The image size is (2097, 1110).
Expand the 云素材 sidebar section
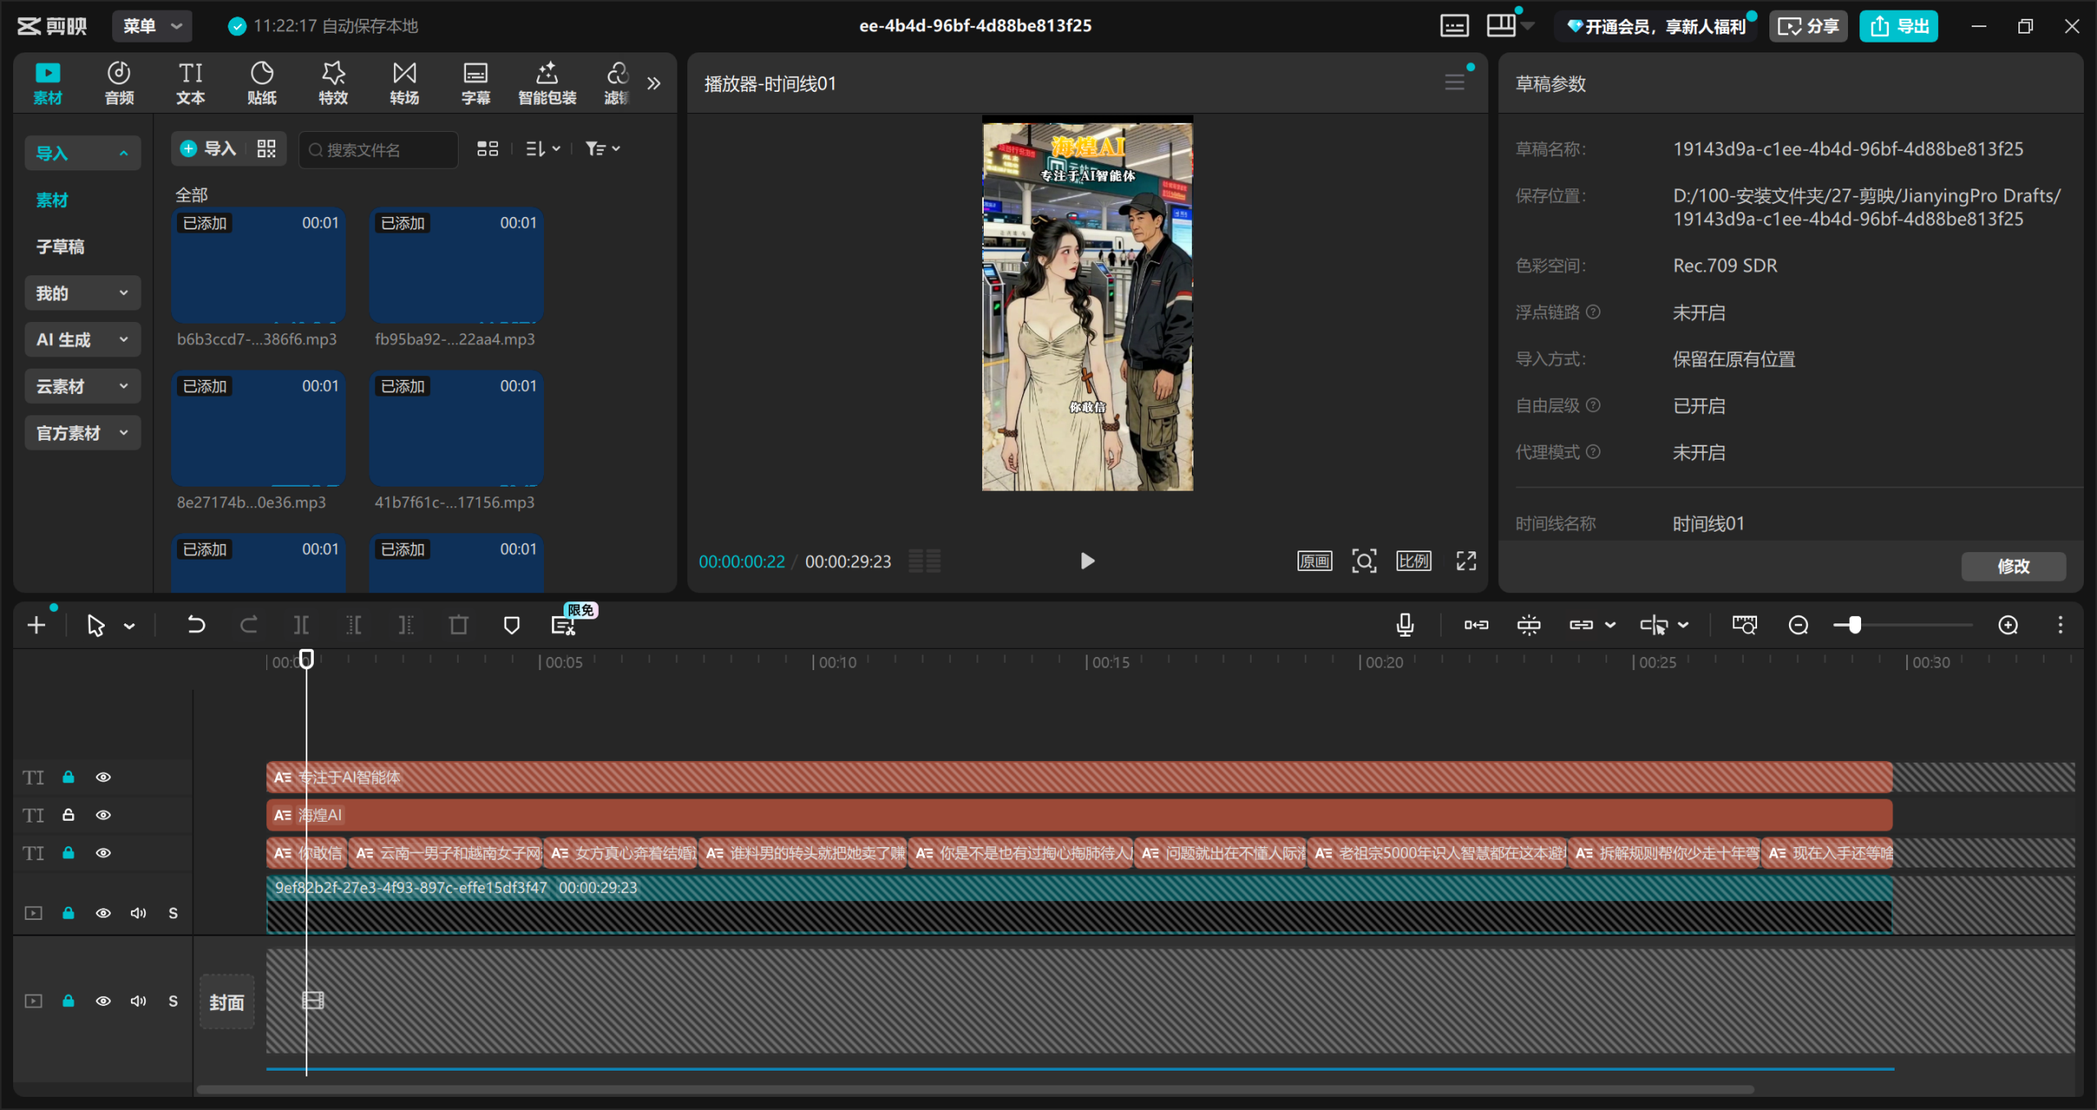pyautogui.click(x=82, y=387)
